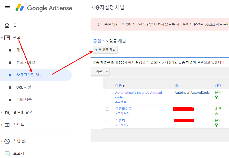Click 운영 중 status of 주원킹 row
The height and width of the screenshot is (158, 229).
pos(218,123)
